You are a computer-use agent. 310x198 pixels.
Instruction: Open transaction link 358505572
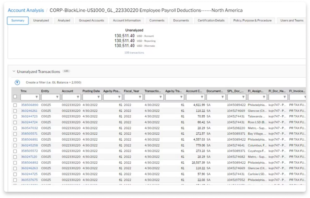[29, 151]
